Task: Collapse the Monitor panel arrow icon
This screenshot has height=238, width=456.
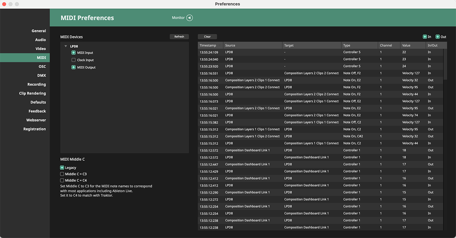Action: click(189, 18)
